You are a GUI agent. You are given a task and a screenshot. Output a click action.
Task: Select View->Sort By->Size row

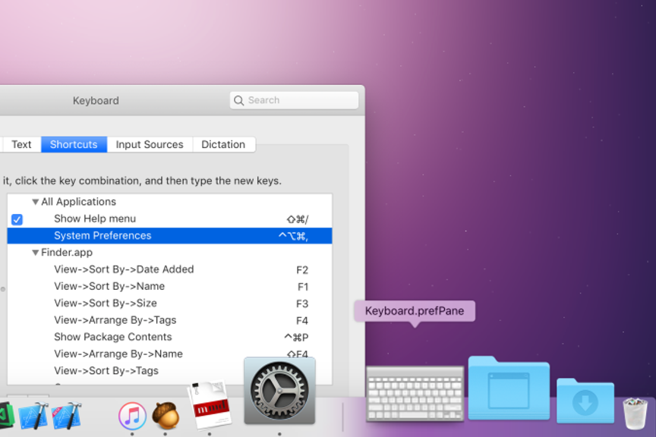tap(170, 303)
